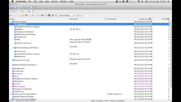Switch to the Notes tab
This screenshot has width=181, height=102.
click(22, 11)
